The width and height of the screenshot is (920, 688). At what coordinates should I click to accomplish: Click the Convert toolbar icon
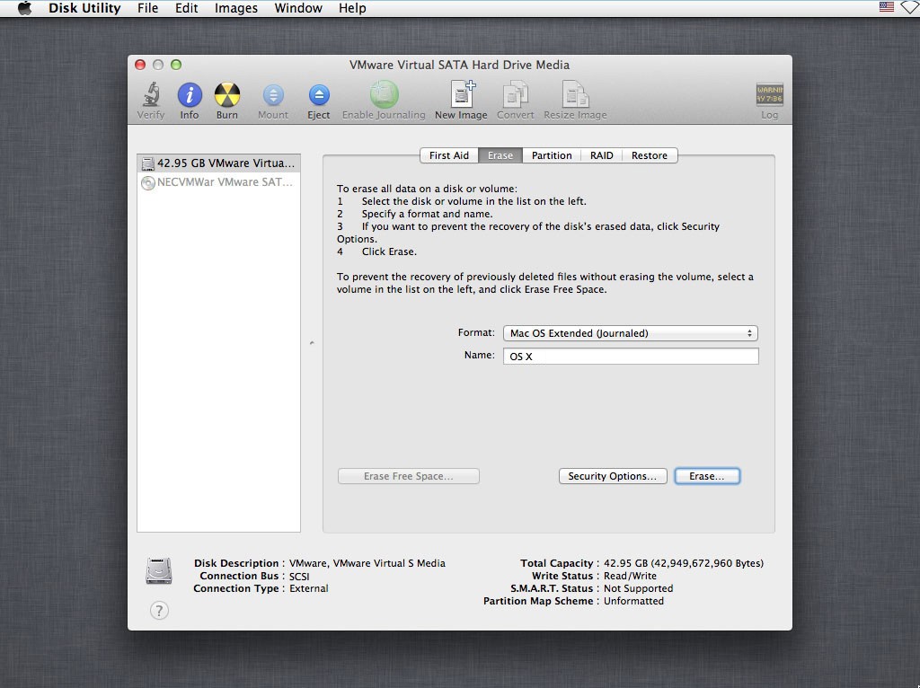click(x=515, y=94)
